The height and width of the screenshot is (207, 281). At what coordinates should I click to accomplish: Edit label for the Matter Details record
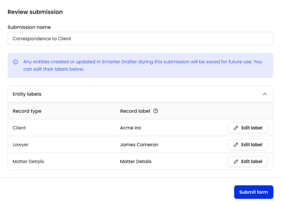(248, 161)
